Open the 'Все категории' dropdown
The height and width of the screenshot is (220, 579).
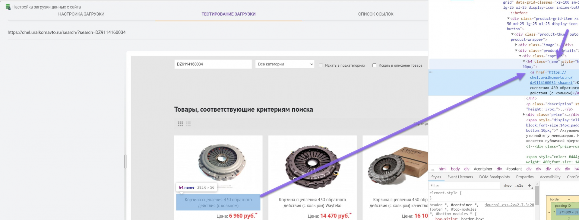pos(285,64)
